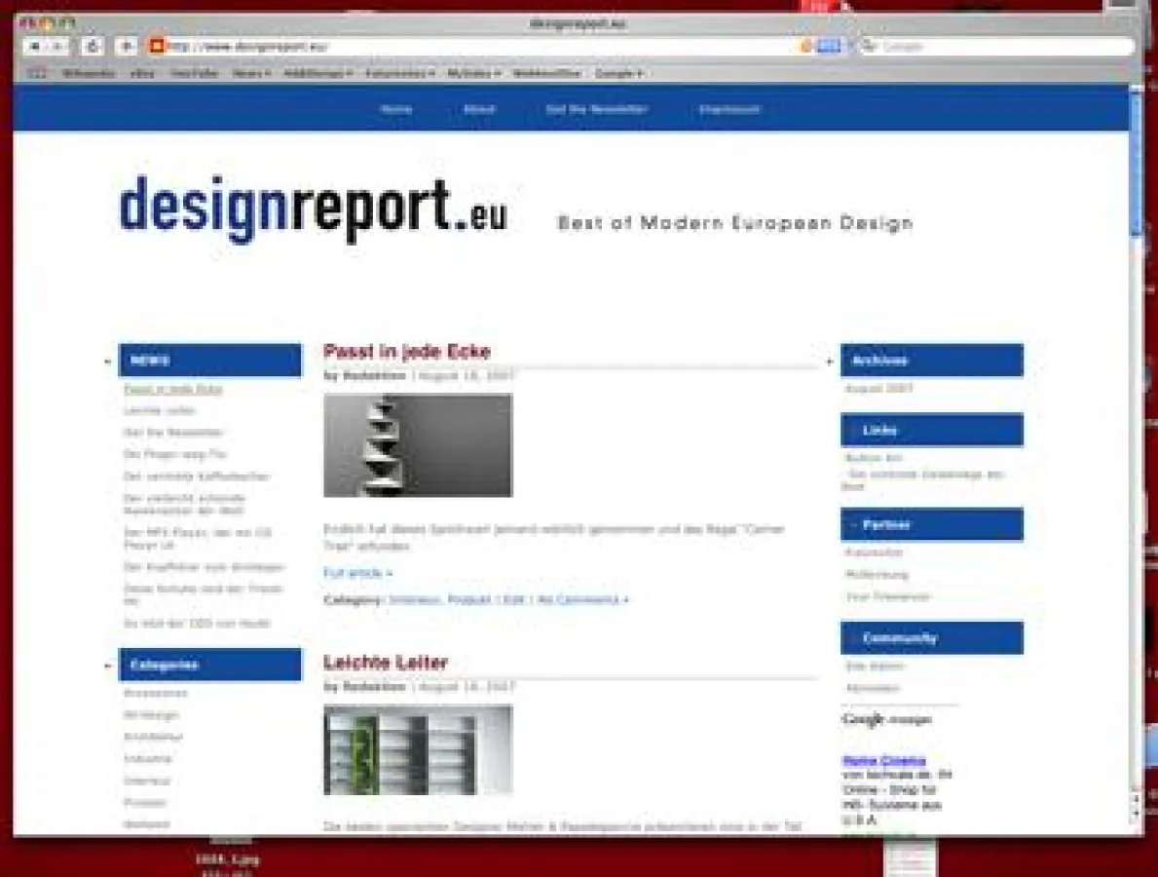Select About in the site navigation bar
The image size is (1158, 877).
click(x=477, y=108)
